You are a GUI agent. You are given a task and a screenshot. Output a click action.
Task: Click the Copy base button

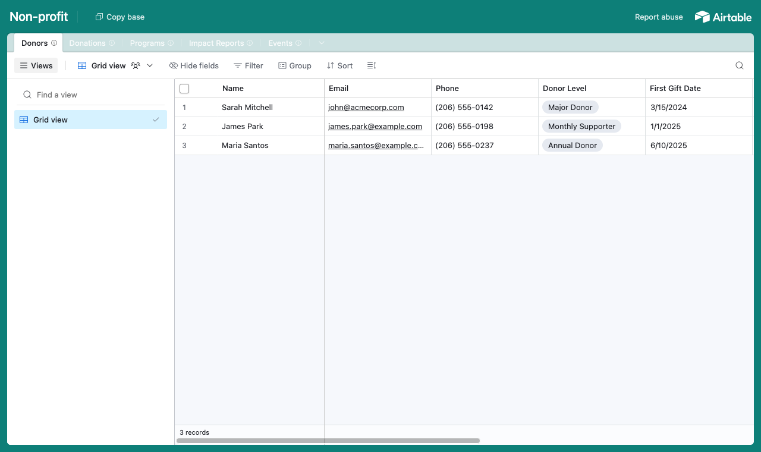coord(120,17)
